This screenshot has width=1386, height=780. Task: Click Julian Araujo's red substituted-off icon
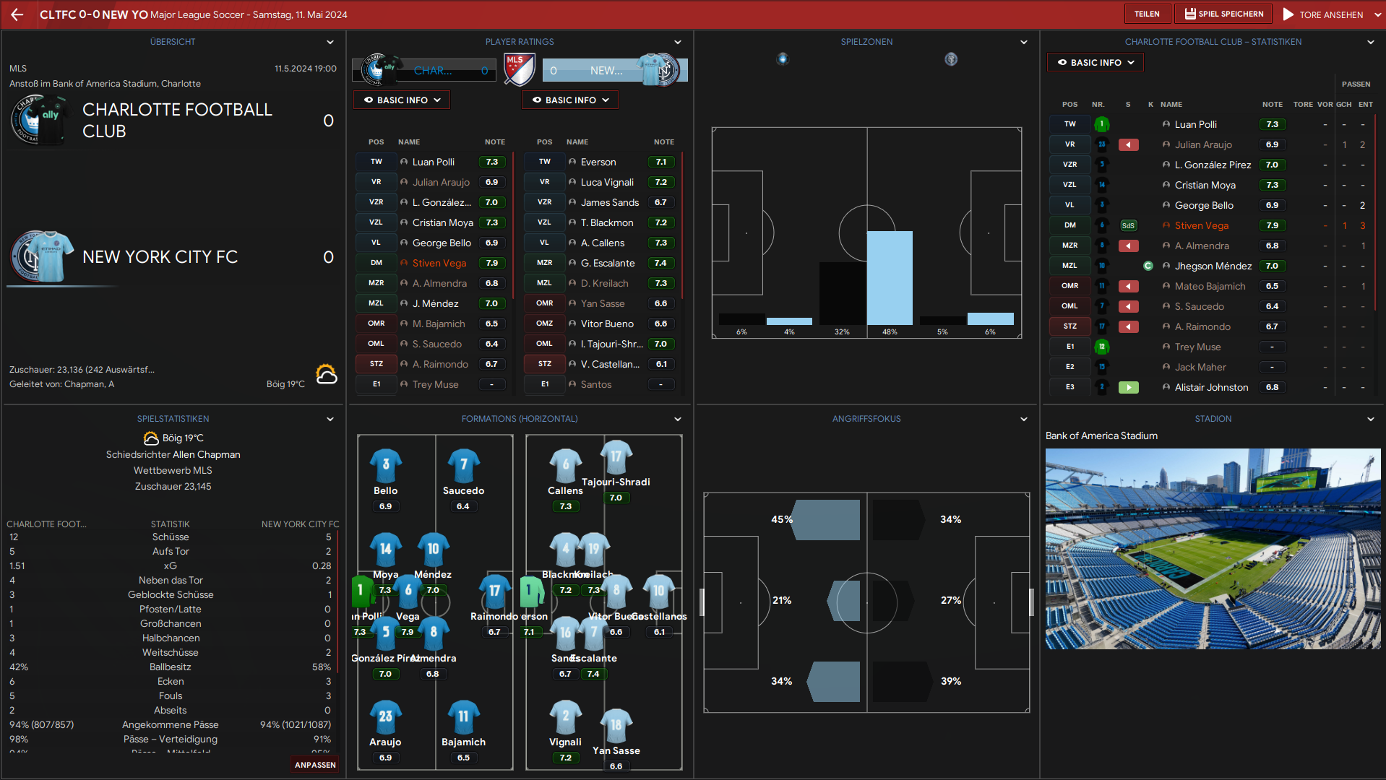coord(1128,144)
